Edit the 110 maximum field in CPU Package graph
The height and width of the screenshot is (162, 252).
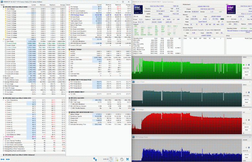click(246, 112)
